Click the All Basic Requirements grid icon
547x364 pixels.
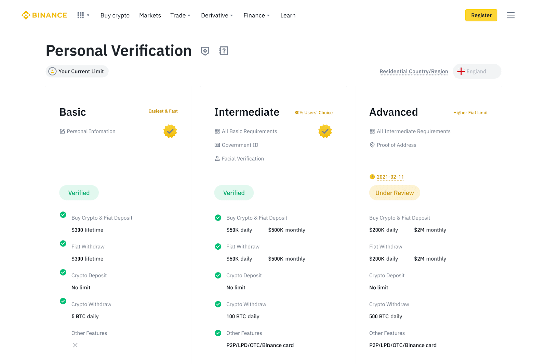tap(217, 131)
